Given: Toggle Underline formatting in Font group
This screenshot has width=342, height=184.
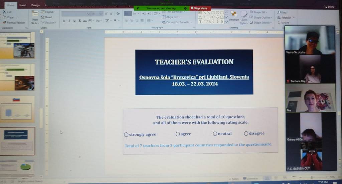Looking at the screenshot, I should tap(74, 21).
